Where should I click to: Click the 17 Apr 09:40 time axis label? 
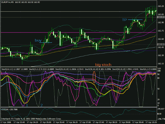138,122
